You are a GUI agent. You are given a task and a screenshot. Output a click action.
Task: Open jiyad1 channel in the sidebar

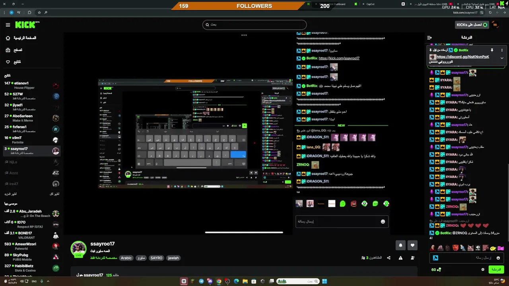pyautogui.click(x=32, y=107)
